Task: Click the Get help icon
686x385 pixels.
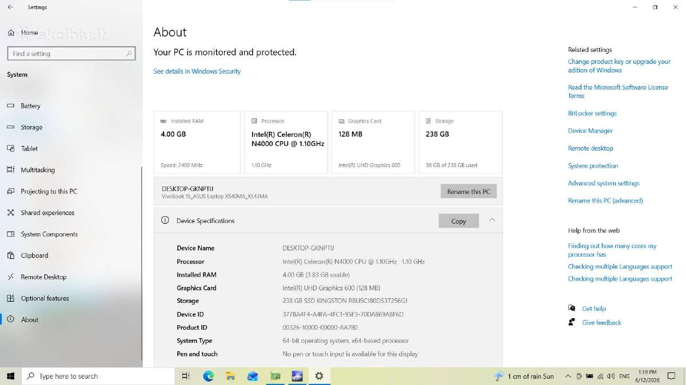Action: point(572,308)
